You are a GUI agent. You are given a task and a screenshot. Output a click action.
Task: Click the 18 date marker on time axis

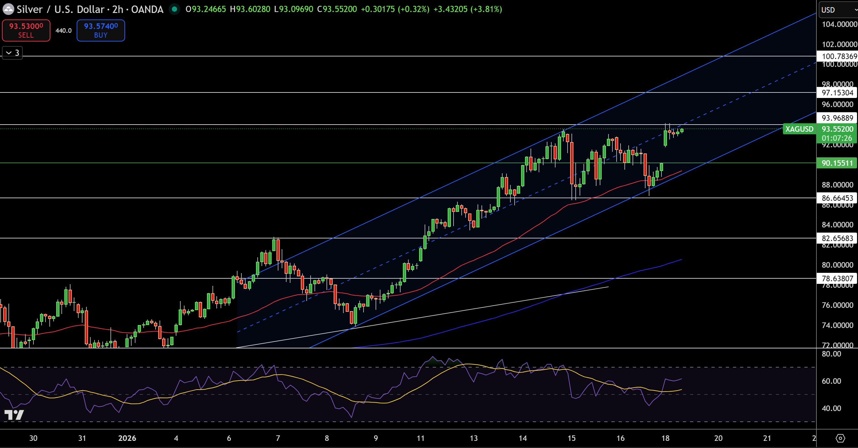665,438
